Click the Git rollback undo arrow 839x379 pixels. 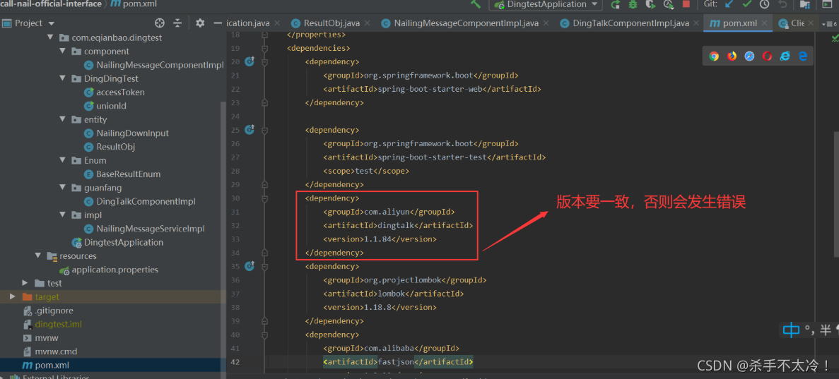coord(782,4)
